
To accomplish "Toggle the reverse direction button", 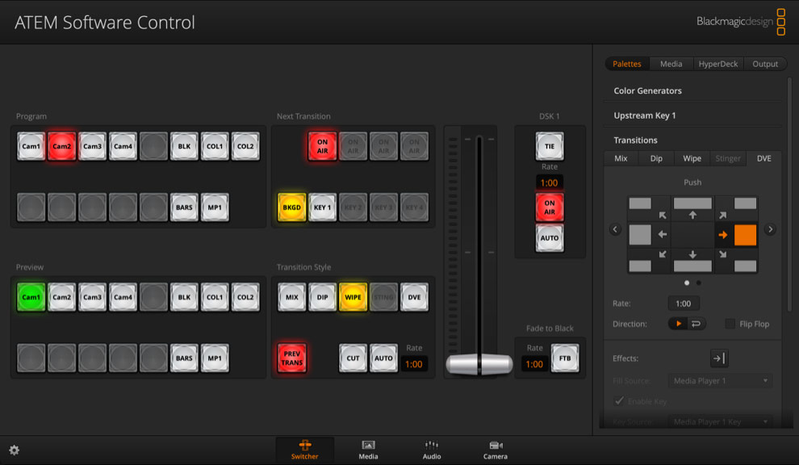I will pos(696,323).
